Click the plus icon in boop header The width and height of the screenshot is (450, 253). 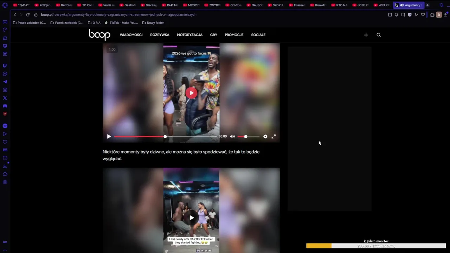pyautogui.click(x=366, y=35)
